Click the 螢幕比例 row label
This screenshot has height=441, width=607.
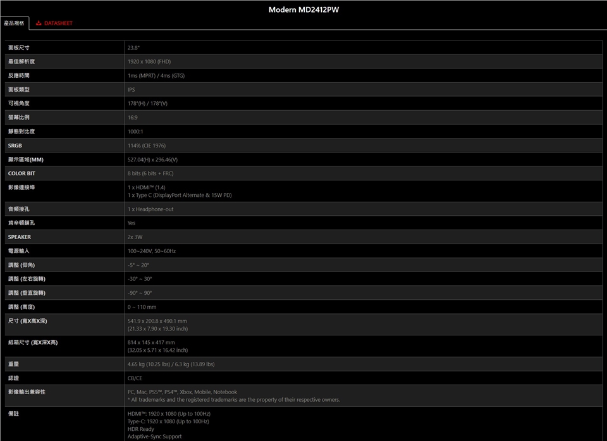(x=18, y=118)
